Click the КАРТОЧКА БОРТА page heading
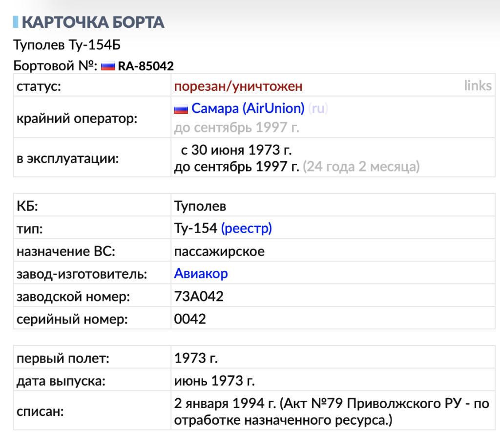 (94, 22)
